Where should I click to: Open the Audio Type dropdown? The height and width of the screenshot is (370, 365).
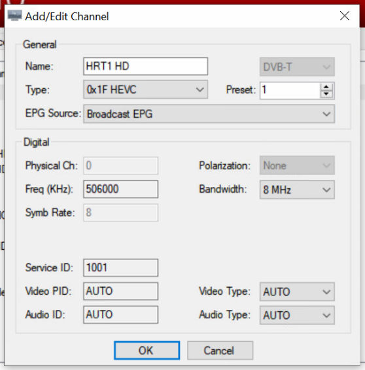click(x=297, y=315)
